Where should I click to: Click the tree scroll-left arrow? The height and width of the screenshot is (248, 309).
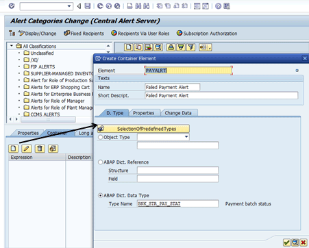[x=10, y=119]
